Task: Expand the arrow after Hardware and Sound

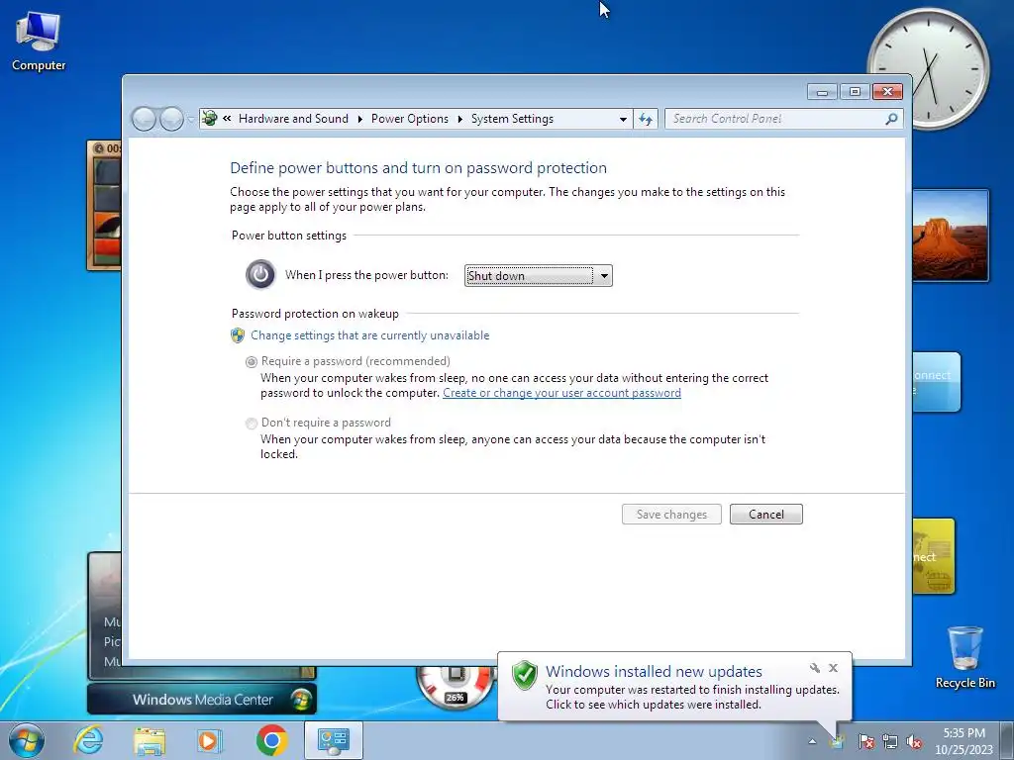Action: [359, 119]
